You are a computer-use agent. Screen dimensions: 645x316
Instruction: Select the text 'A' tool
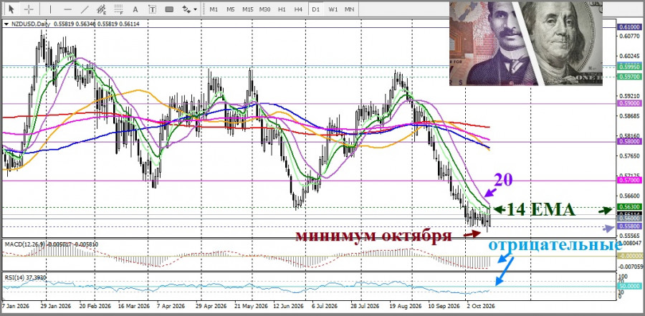tap(135, 9)
